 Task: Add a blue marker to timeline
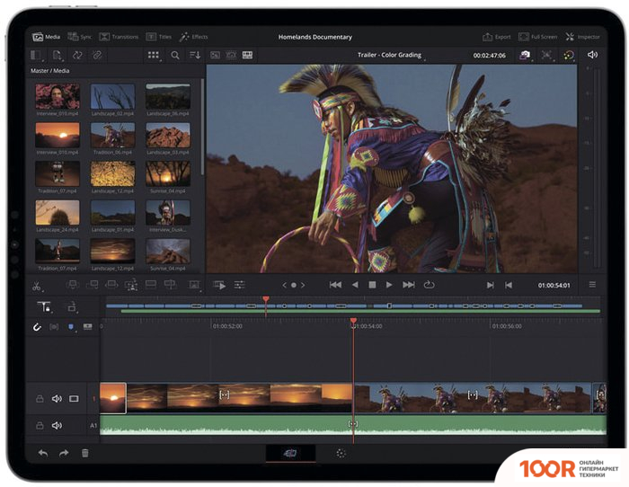(71, 327)
